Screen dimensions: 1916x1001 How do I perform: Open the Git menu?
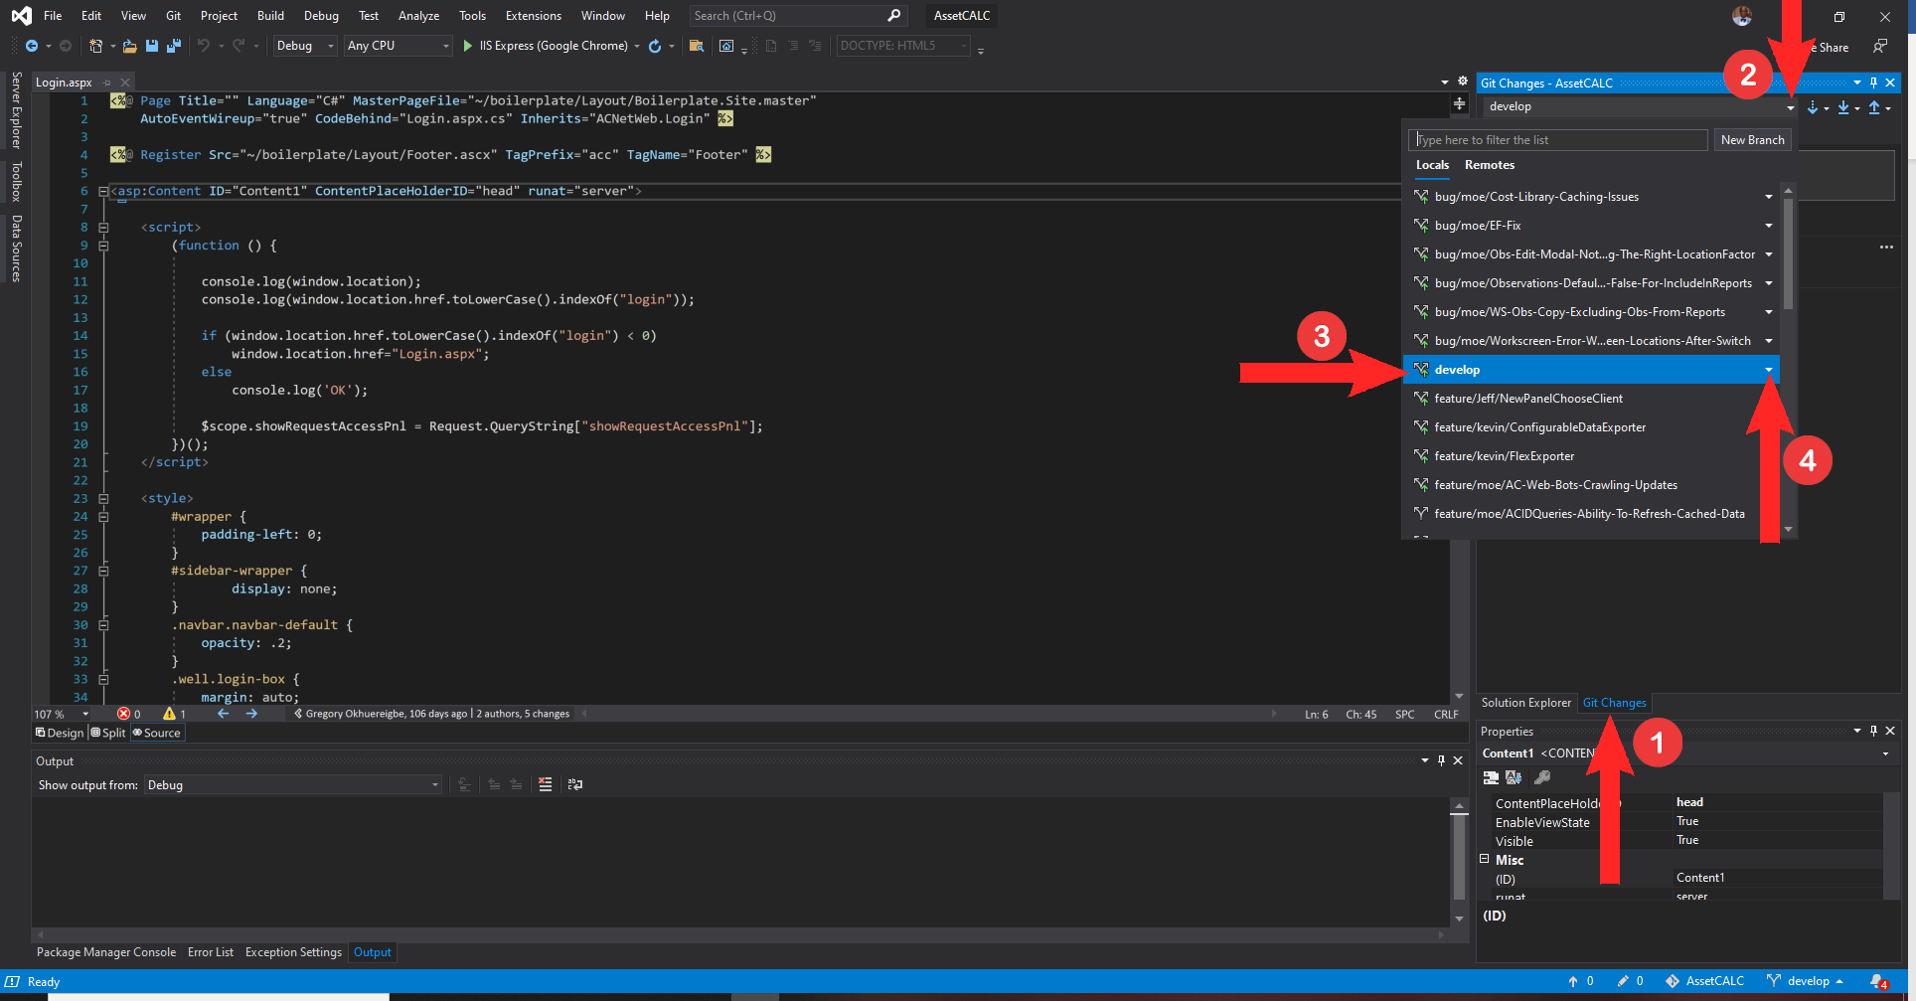pyautogui.click(x=173, y=16)
